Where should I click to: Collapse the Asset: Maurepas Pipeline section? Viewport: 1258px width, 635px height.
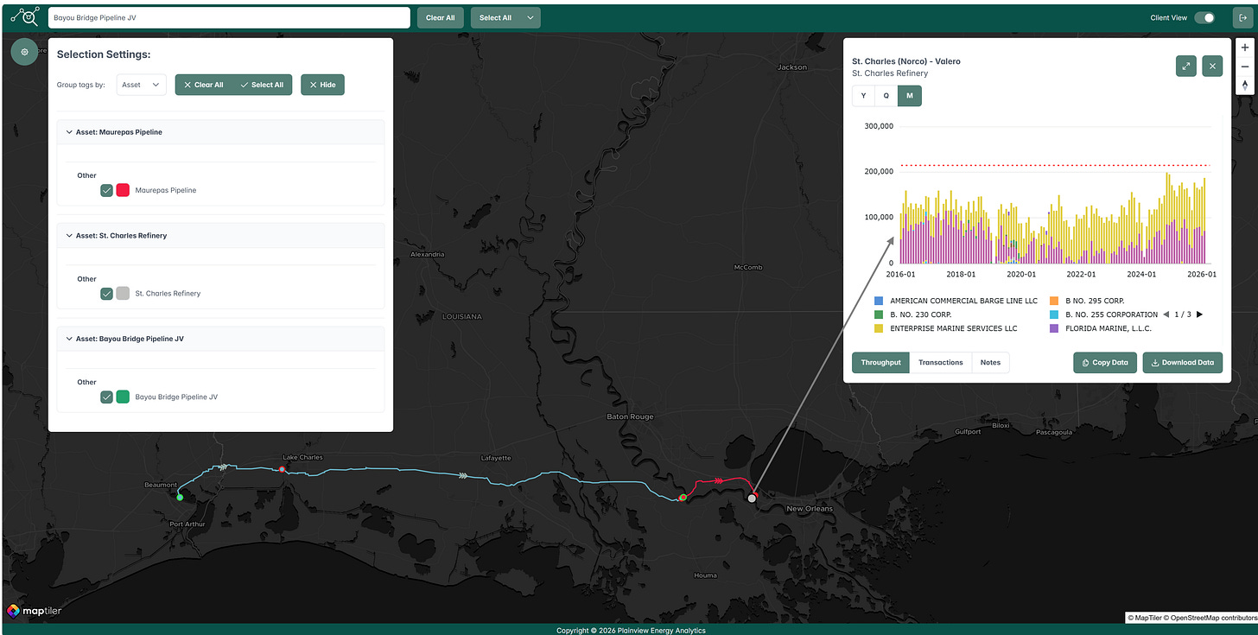220,132
